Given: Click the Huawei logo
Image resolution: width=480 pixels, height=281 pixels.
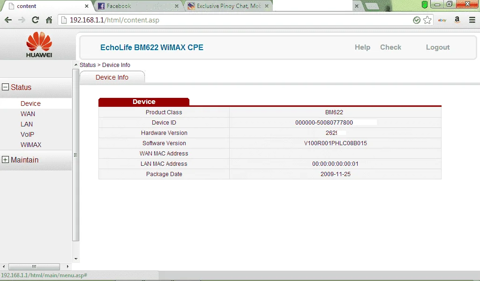Looking at the screenshot, I should pos(39,44).
